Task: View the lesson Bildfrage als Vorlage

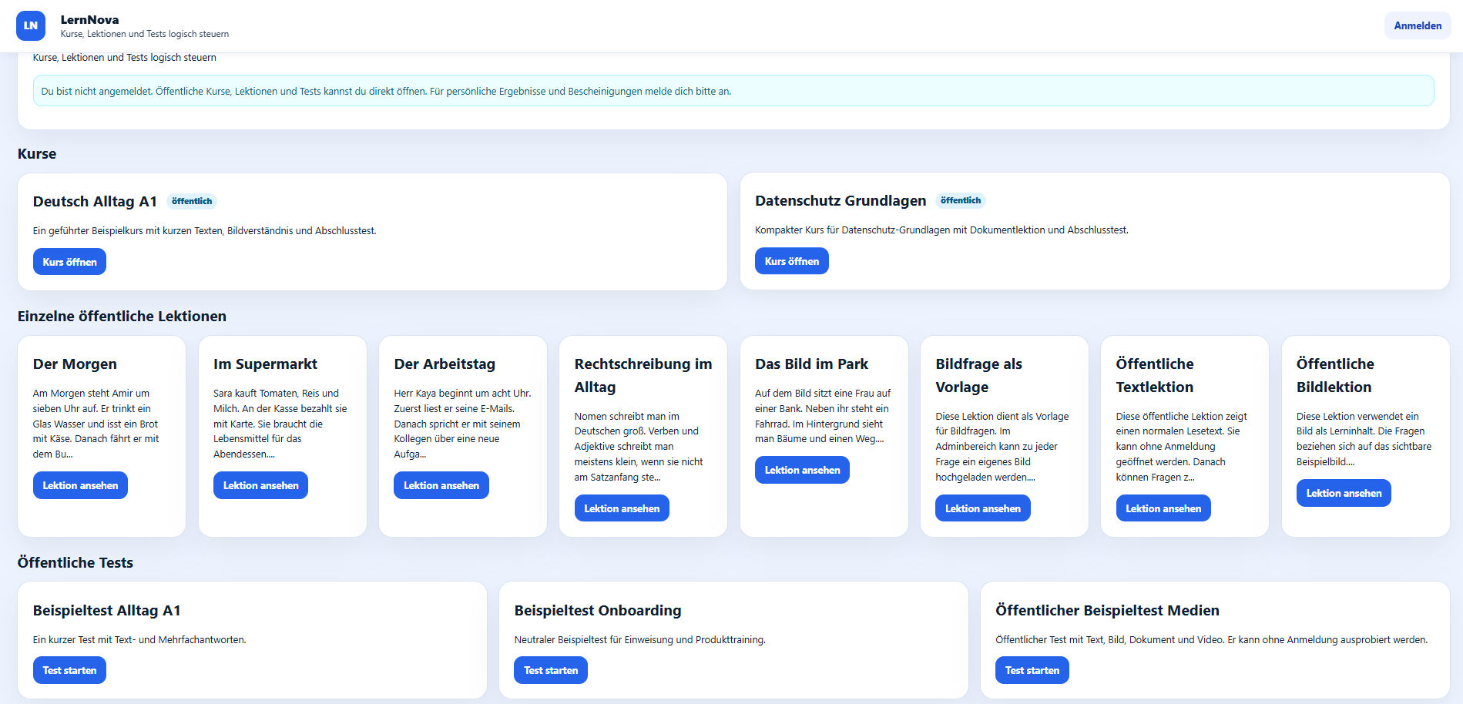Action: 982,508
